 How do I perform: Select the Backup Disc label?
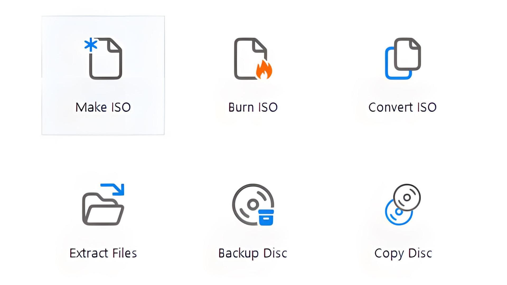[x=253, y=254]
